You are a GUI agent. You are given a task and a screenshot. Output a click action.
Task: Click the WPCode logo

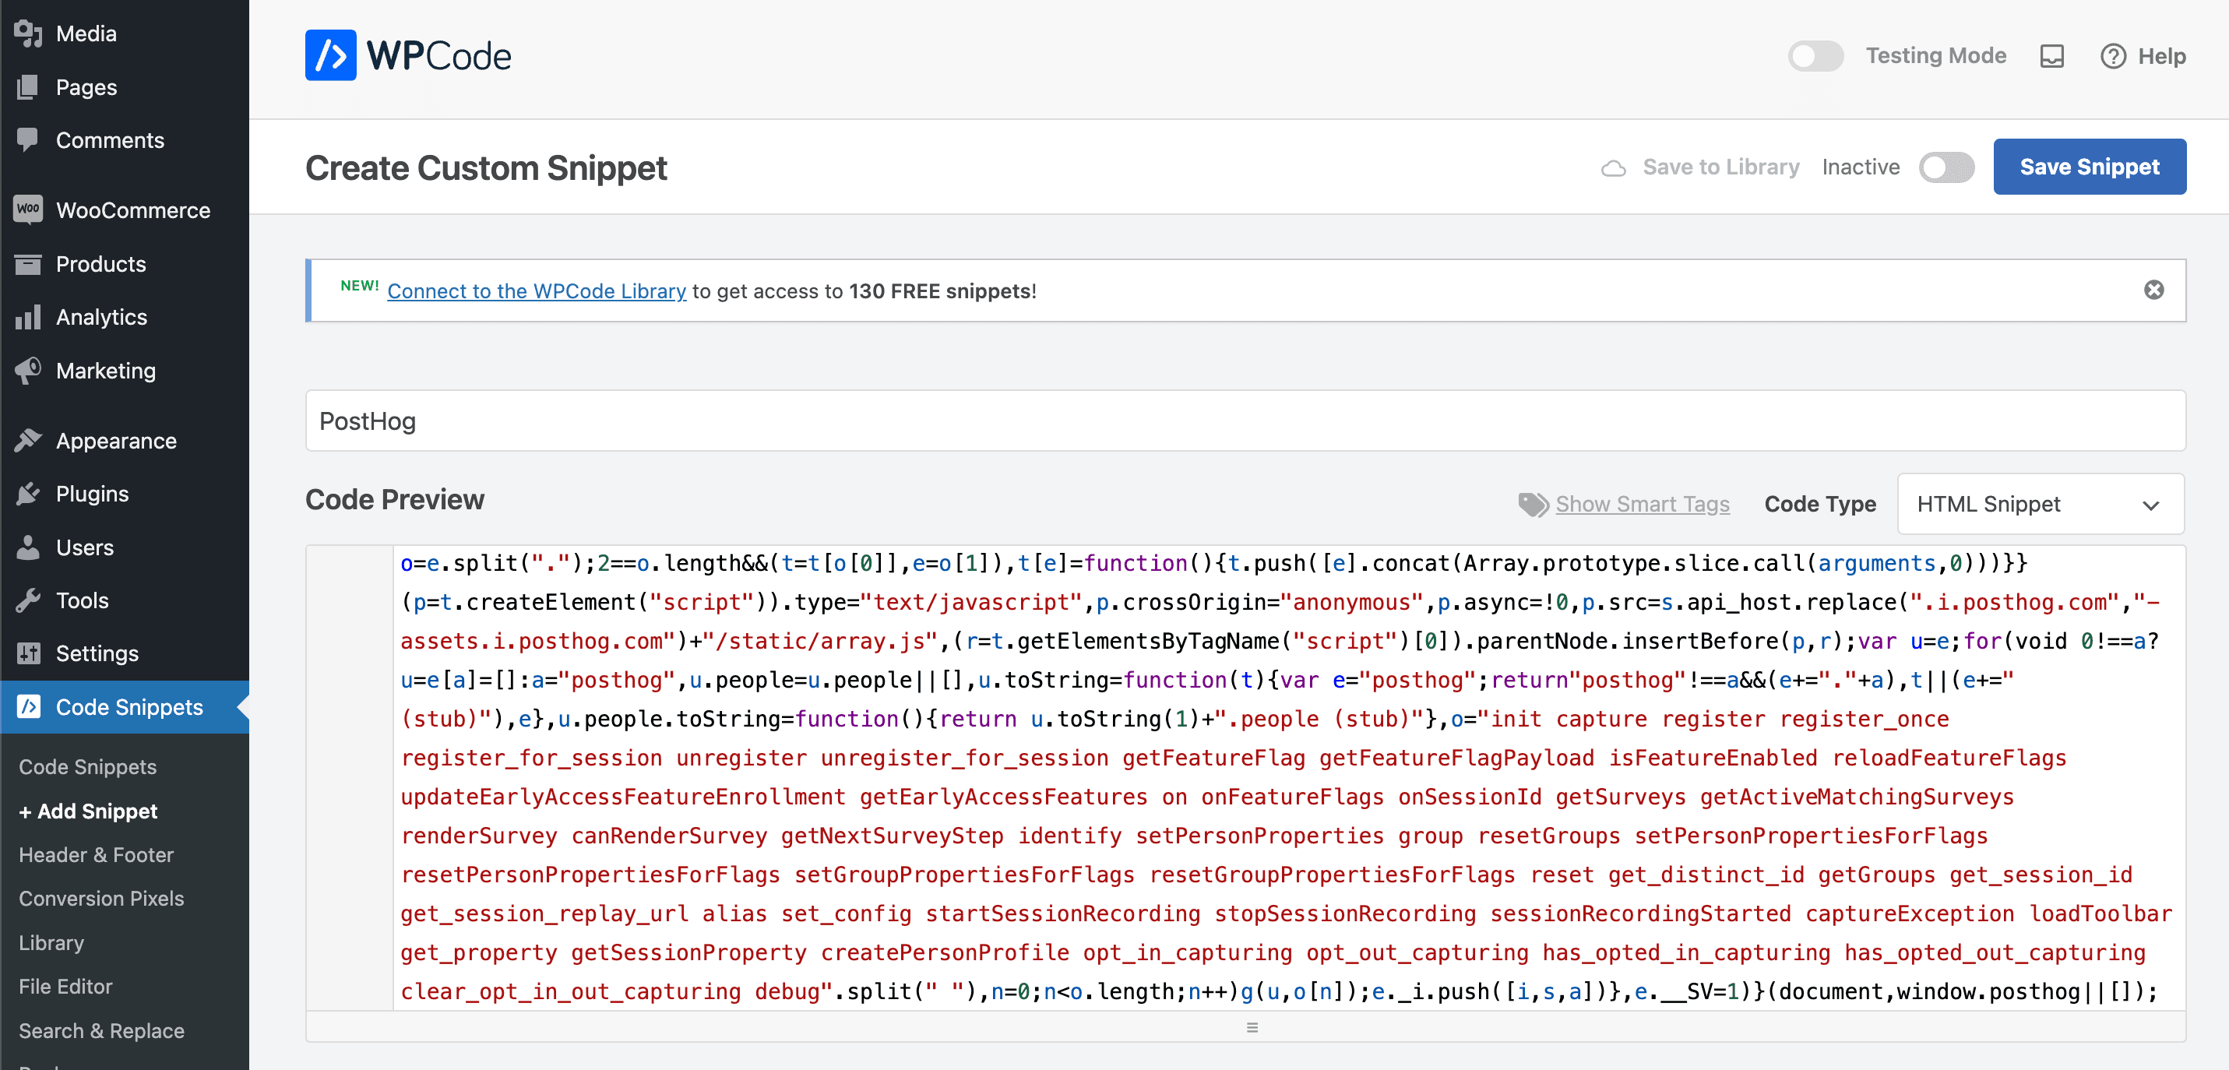407,55
